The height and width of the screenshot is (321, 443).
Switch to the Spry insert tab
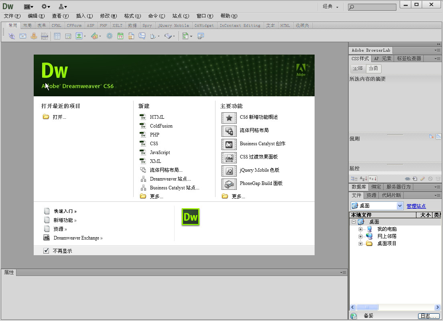click(147, 25)
